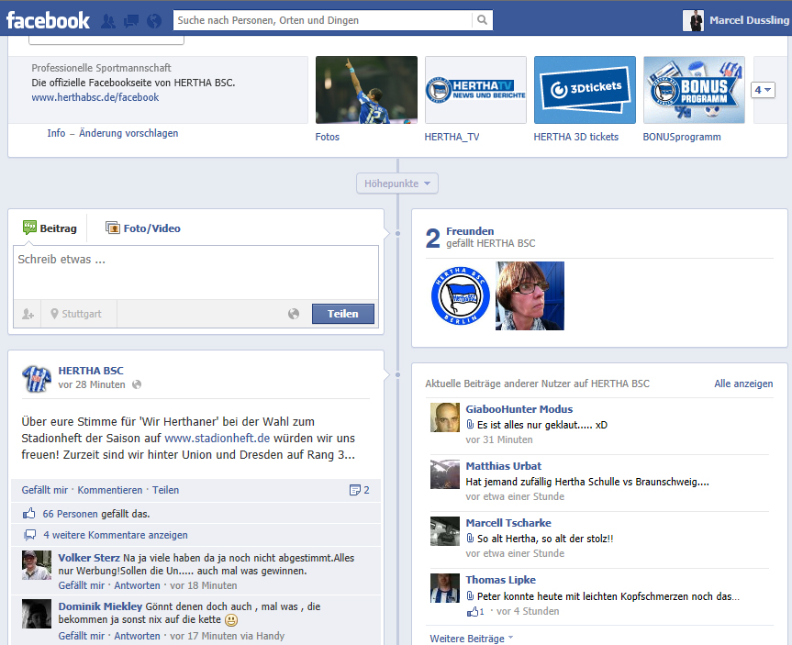Click the Facebook logo
Image resolution: width=792 pixels, height=645 pixels.
tap(49, 20)
